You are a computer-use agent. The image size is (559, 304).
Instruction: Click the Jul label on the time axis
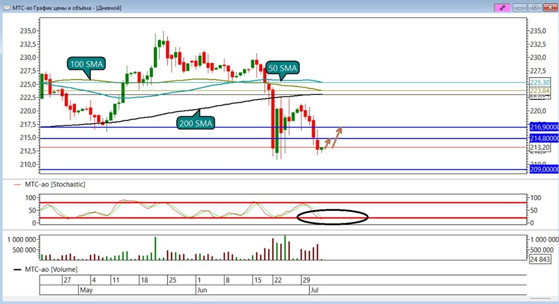click(x=314, y=290)
